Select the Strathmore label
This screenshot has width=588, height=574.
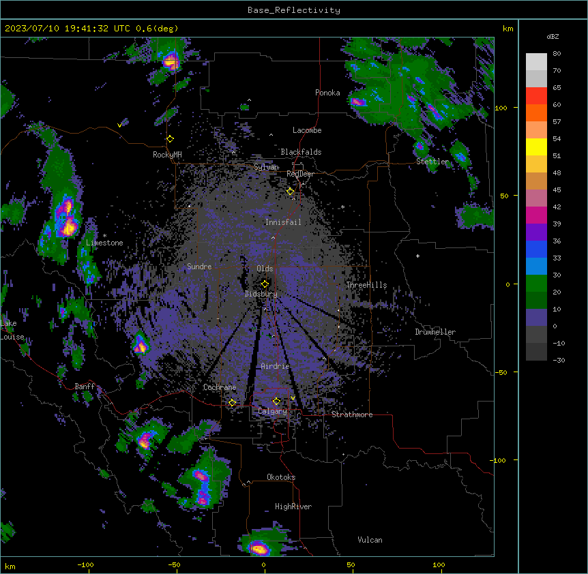click(352, 414)
